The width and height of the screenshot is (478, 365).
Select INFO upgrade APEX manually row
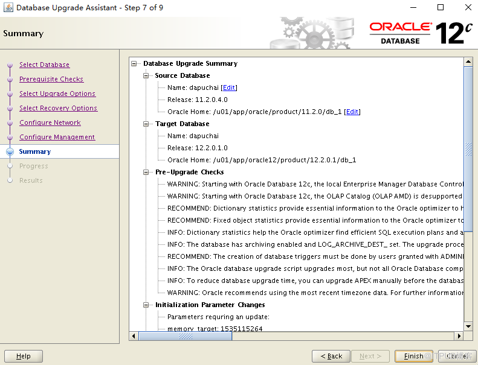pyautogui.click(x=315, y=281)
